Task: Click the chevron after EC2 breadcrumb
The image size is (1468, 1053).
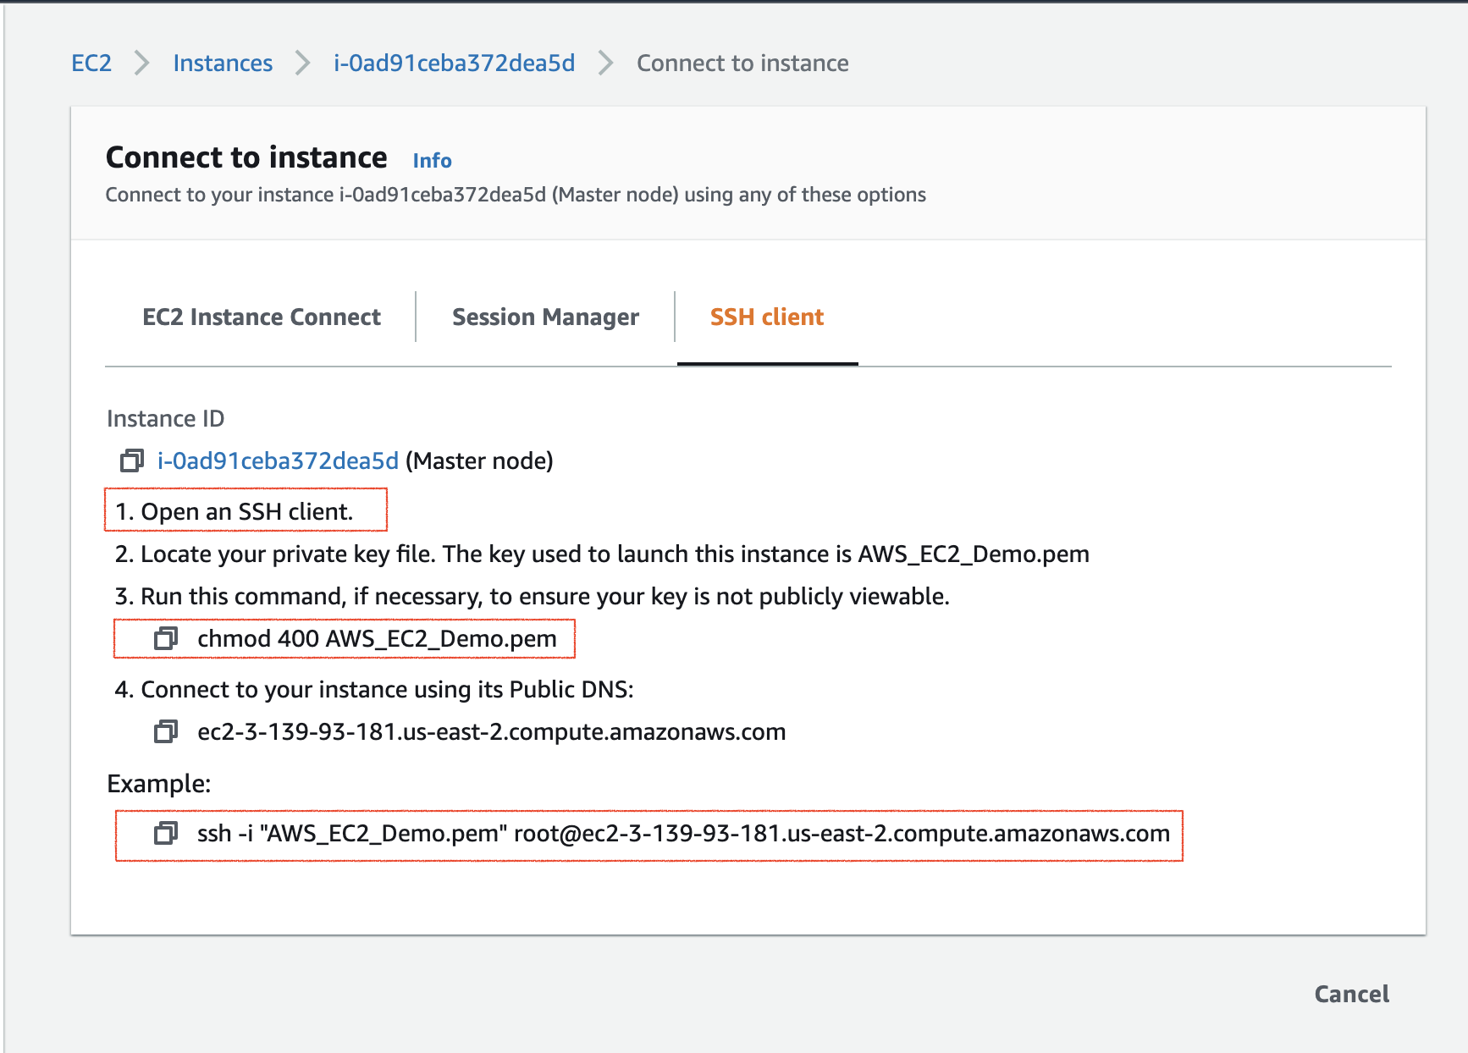Action: 142,63
